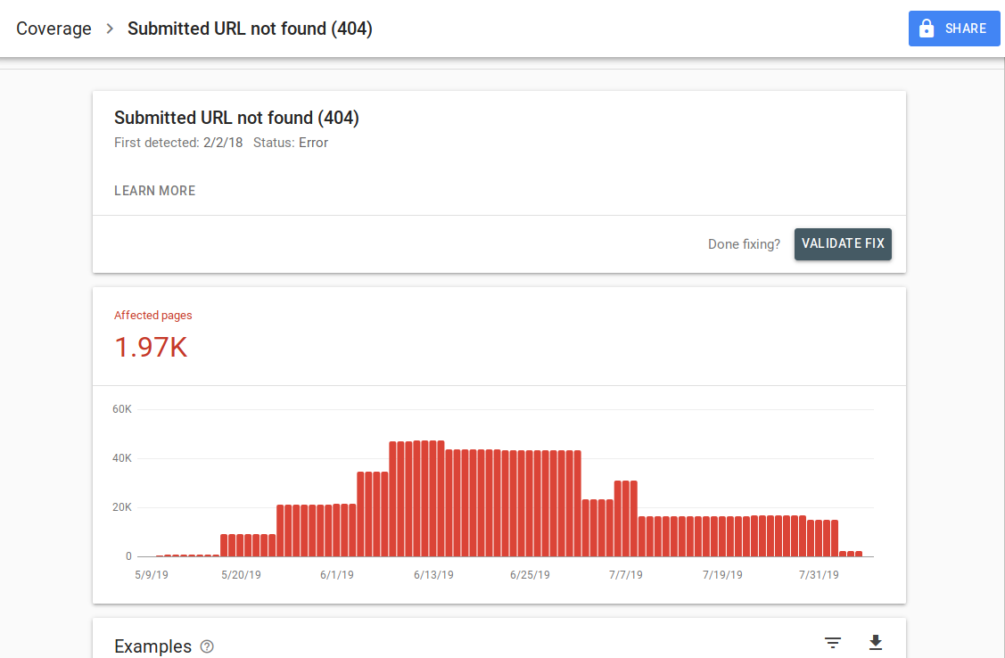
Task: Open the Examples filter icon
Action: pyautogui.click(x=833, y=643)
